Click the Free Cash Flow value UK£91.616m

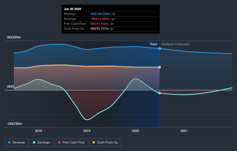100,24
